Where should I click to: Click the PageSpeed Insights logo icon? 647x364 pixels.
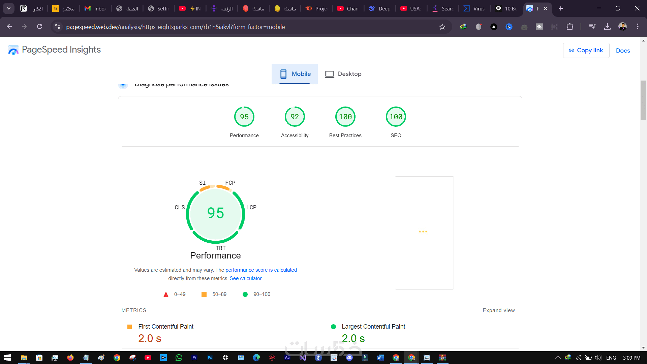tap(13, 50)
